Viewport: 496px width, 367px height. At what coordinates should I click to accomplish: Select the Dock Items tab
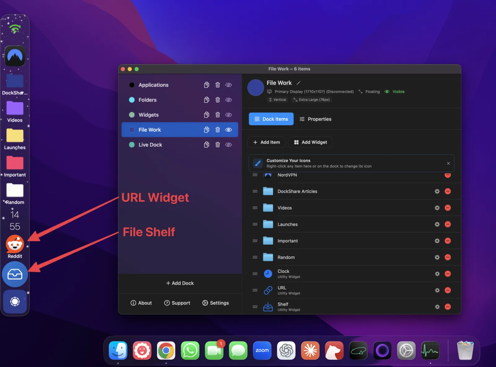click(271, 119)
